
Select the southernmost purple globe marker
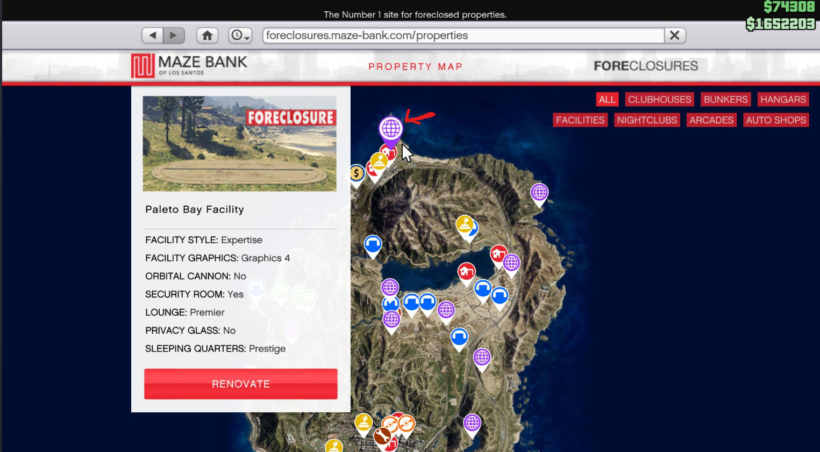click(x=472, y=423)
